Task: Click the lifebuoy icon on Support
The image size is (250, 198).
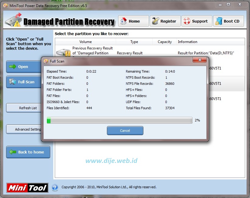Action: [187, 21]
